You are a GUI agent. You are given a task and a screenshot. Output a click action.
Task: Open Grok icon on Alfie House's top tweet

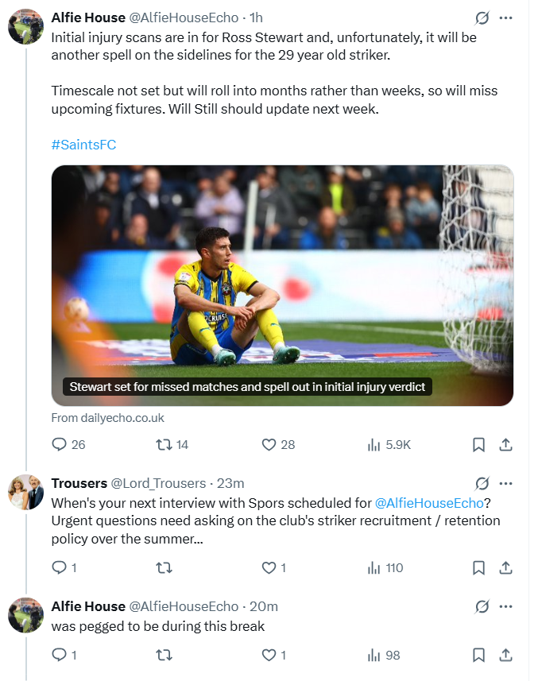coord(482,17)
